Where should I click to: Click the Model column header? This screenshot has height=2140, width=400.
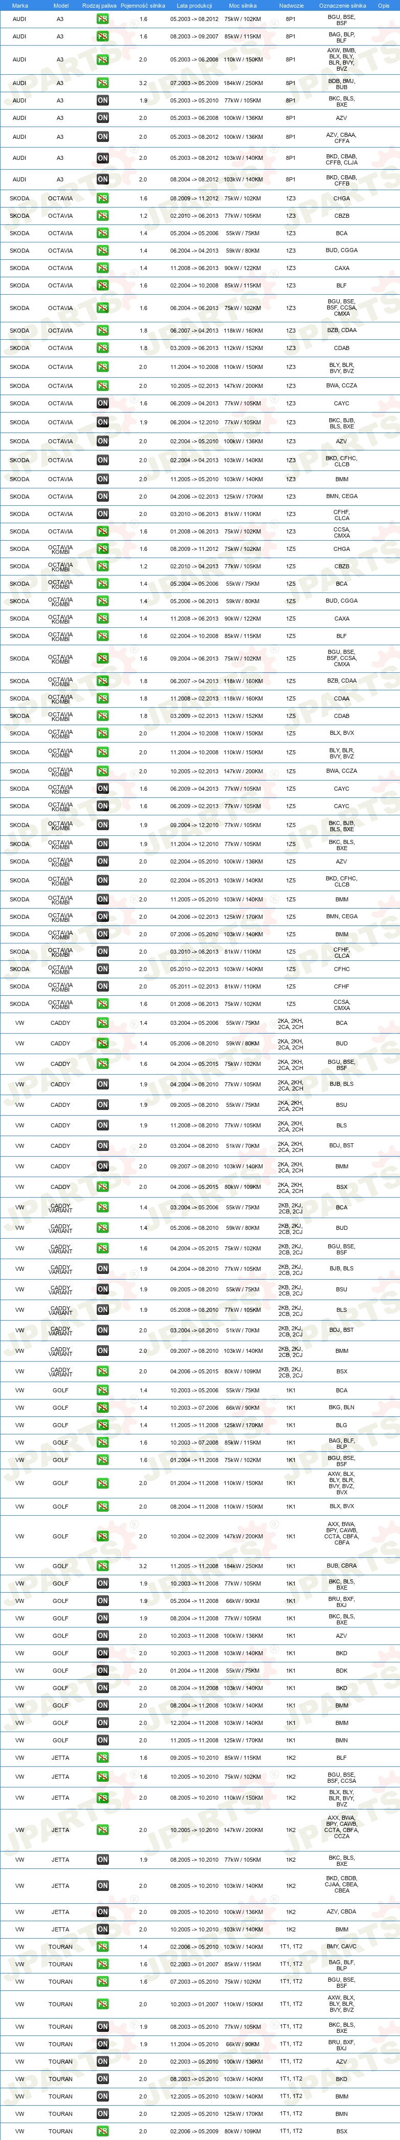click(x=60, y=5)
